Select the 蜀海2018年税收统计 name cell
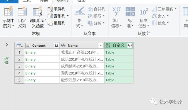188x110 pixels. point(82,73)
